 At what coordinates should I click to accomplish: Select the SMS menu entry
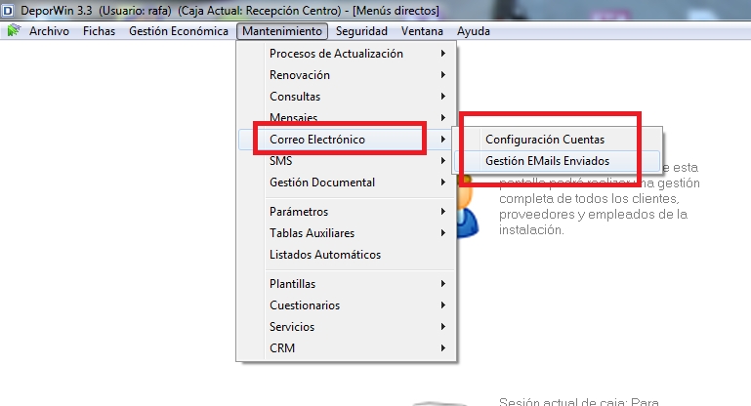click(x=346, y=161)
